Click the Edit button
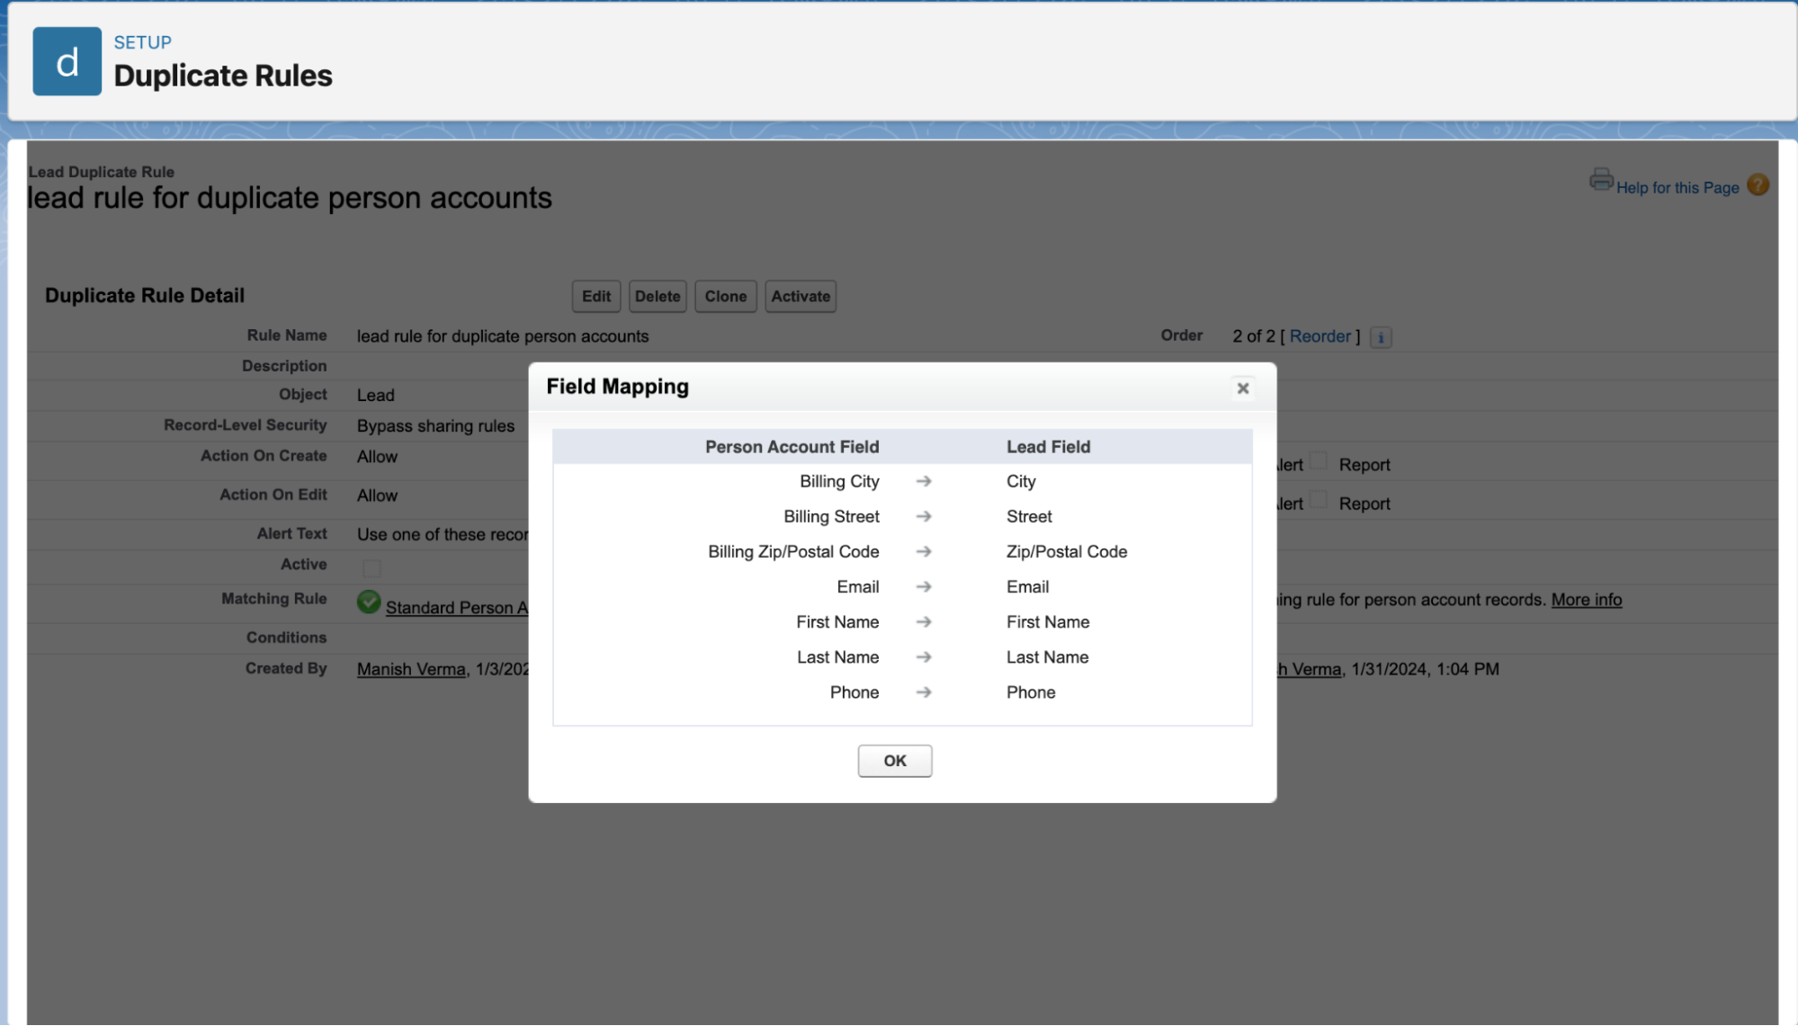 coord(595,297)
